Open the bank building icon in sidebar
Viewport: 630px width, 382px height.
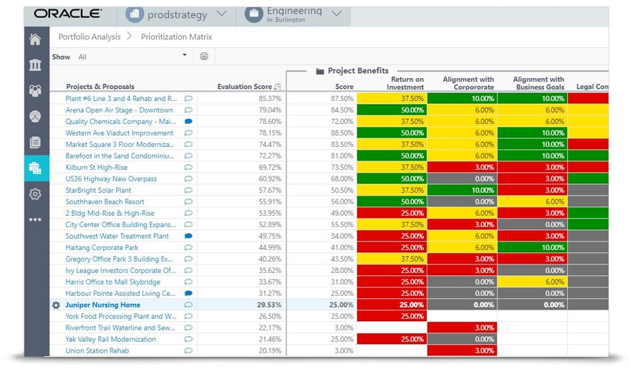point(35,65)
